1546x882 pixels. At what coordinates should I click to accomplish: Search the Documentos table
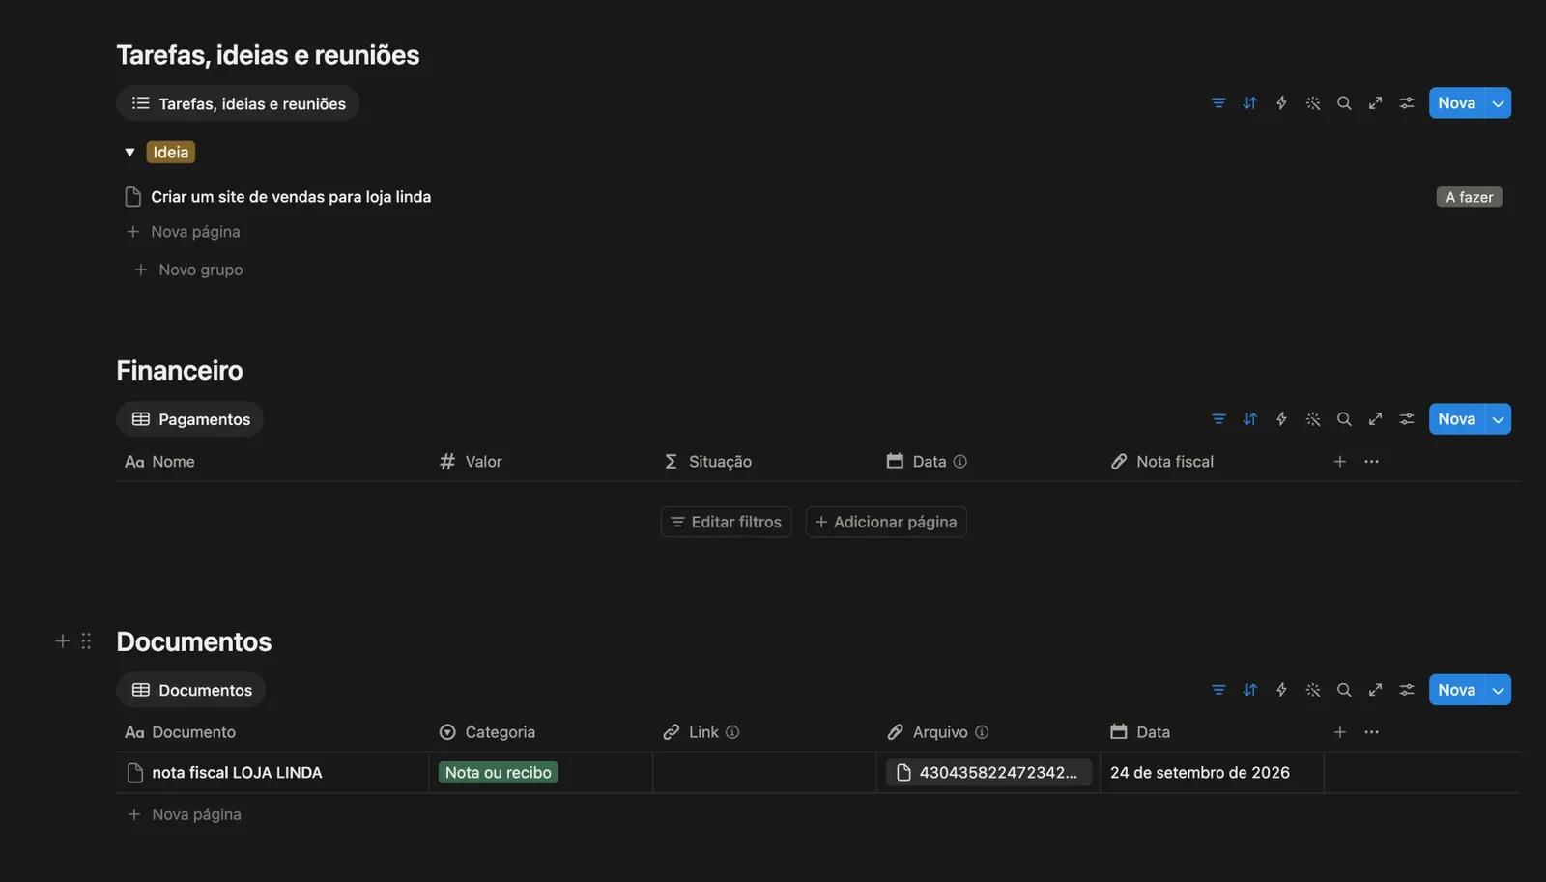pos(1344,690)
